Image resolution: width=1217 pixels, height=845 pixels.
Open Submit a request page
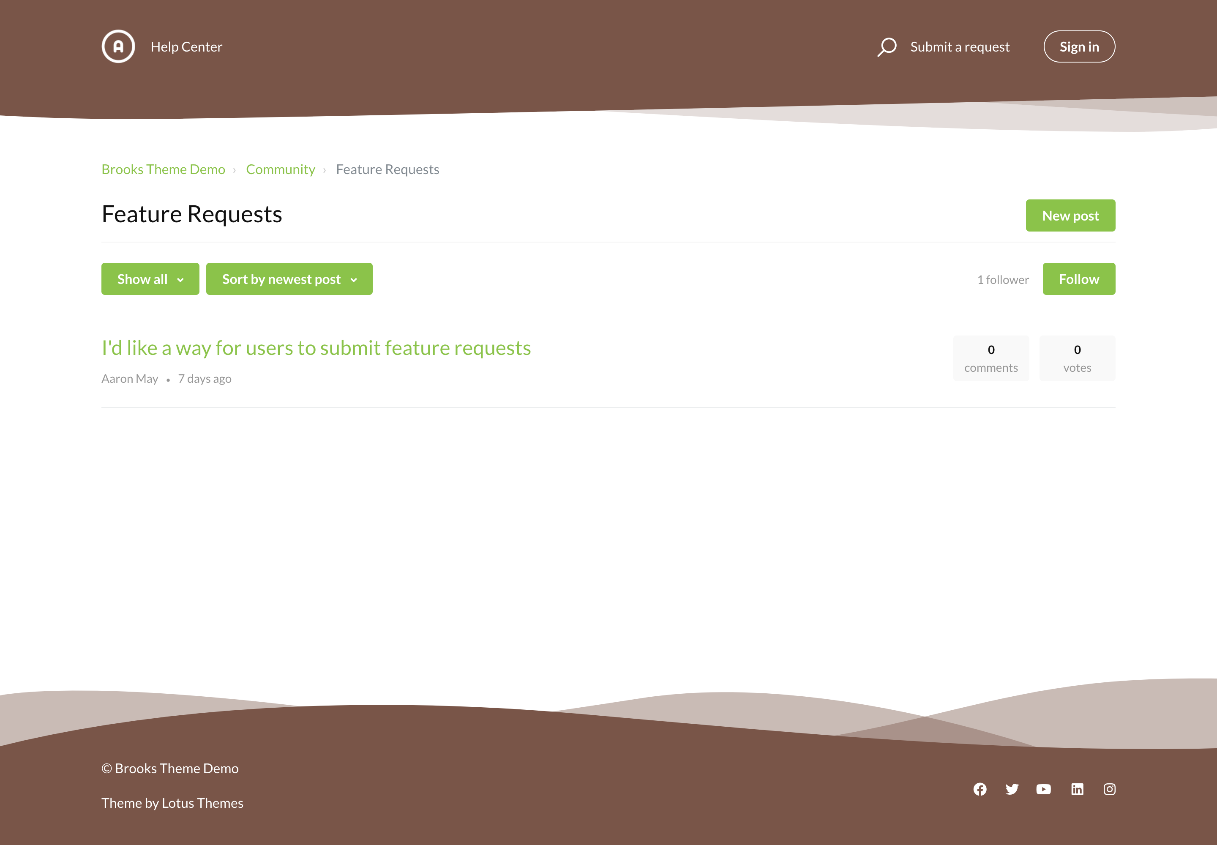tap(960, 46)
